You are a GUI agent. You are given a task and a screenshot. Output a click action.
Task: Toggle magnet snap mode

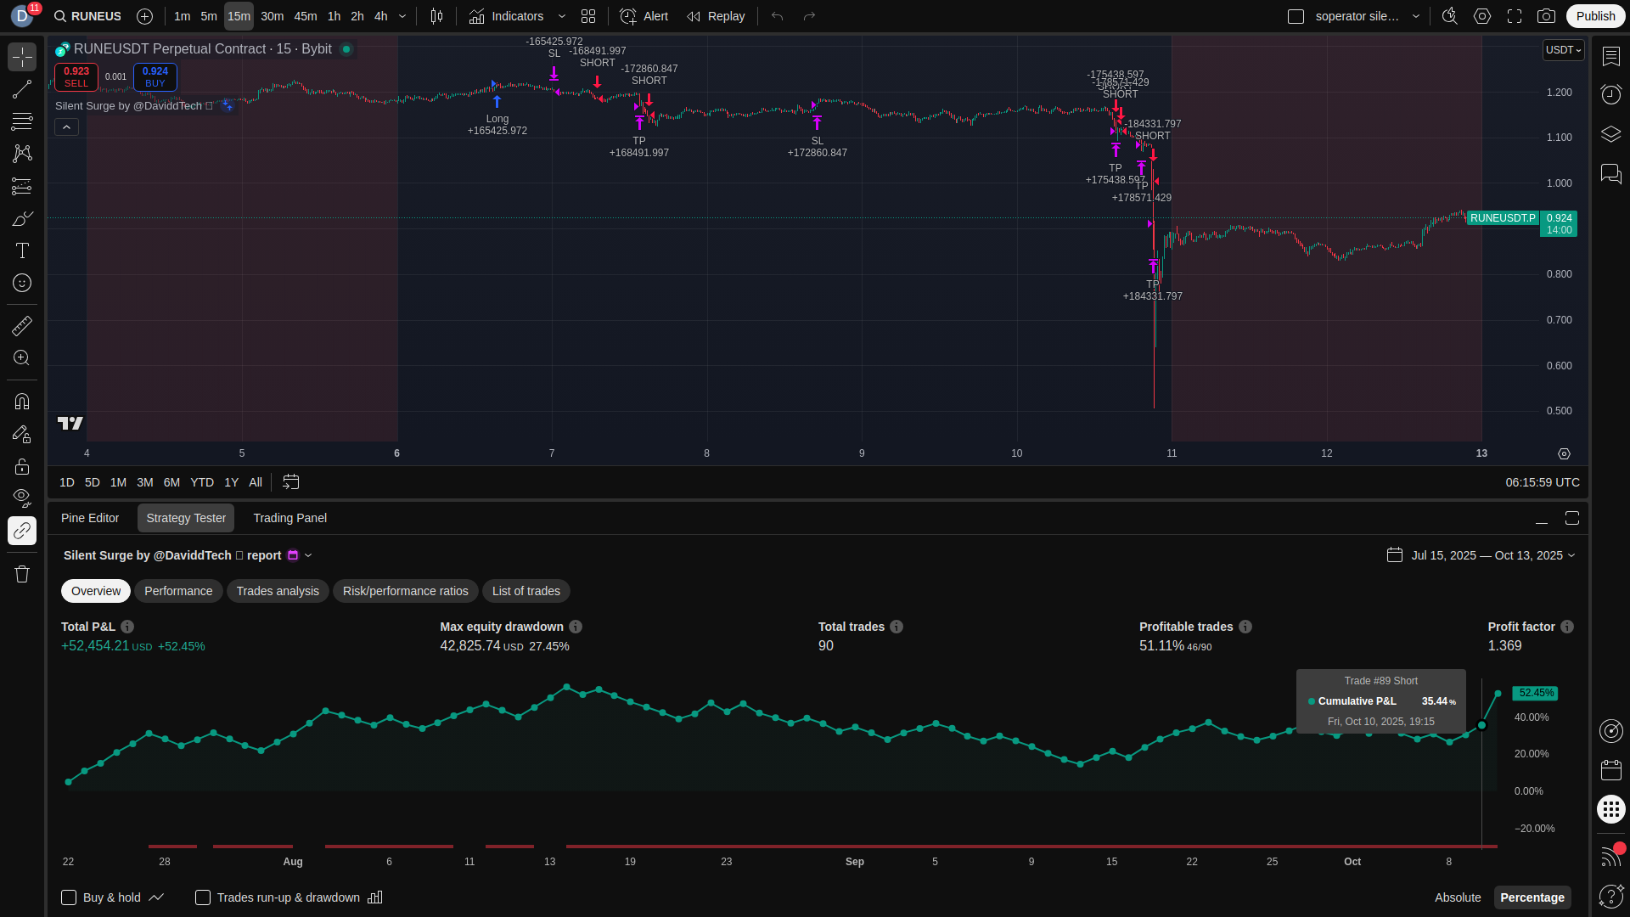click(22, 402)
